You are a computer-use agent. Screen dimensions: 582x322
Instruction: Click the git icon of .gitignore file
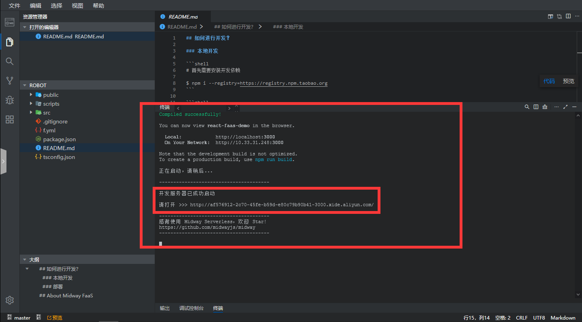(x=38, y=121)
